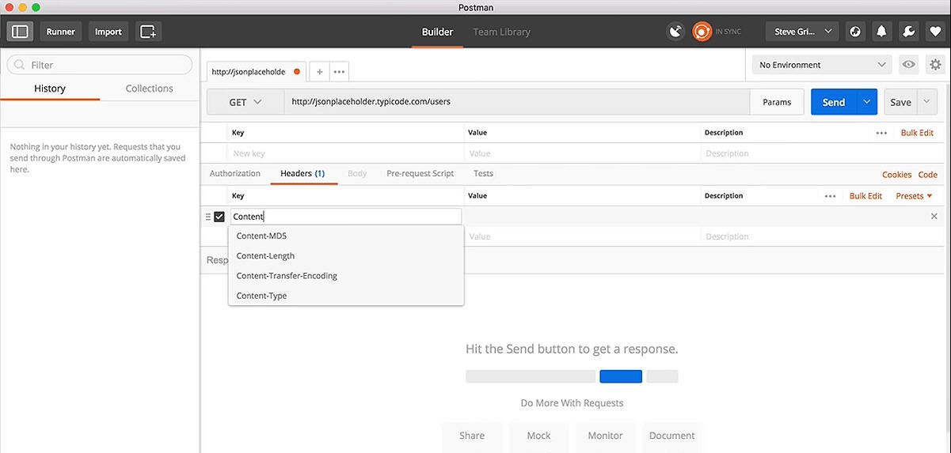The height and width of the screenshot is (453, 951).
Task: Open the No Environment dropdown
Action: pyautogui.click(x=822, y=65)
